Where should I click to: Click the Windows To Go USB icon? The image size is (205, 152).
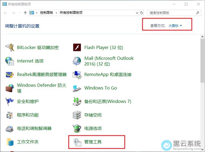tap(77, 89)
